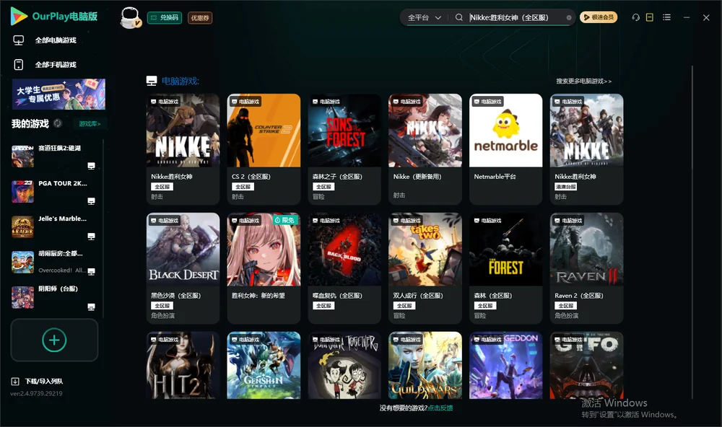
Task: Click the yellow mini-window icon in title bar
Action: click(649, 17)
